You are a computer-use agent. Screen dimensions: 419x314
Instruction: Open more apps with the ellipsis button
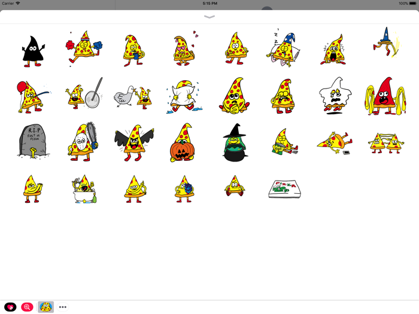click(62, 307)
